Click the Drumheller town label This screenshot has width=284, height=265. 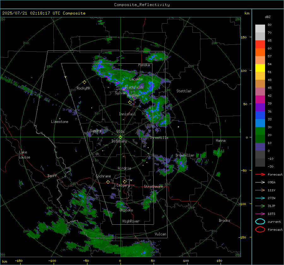click(185, 155)
